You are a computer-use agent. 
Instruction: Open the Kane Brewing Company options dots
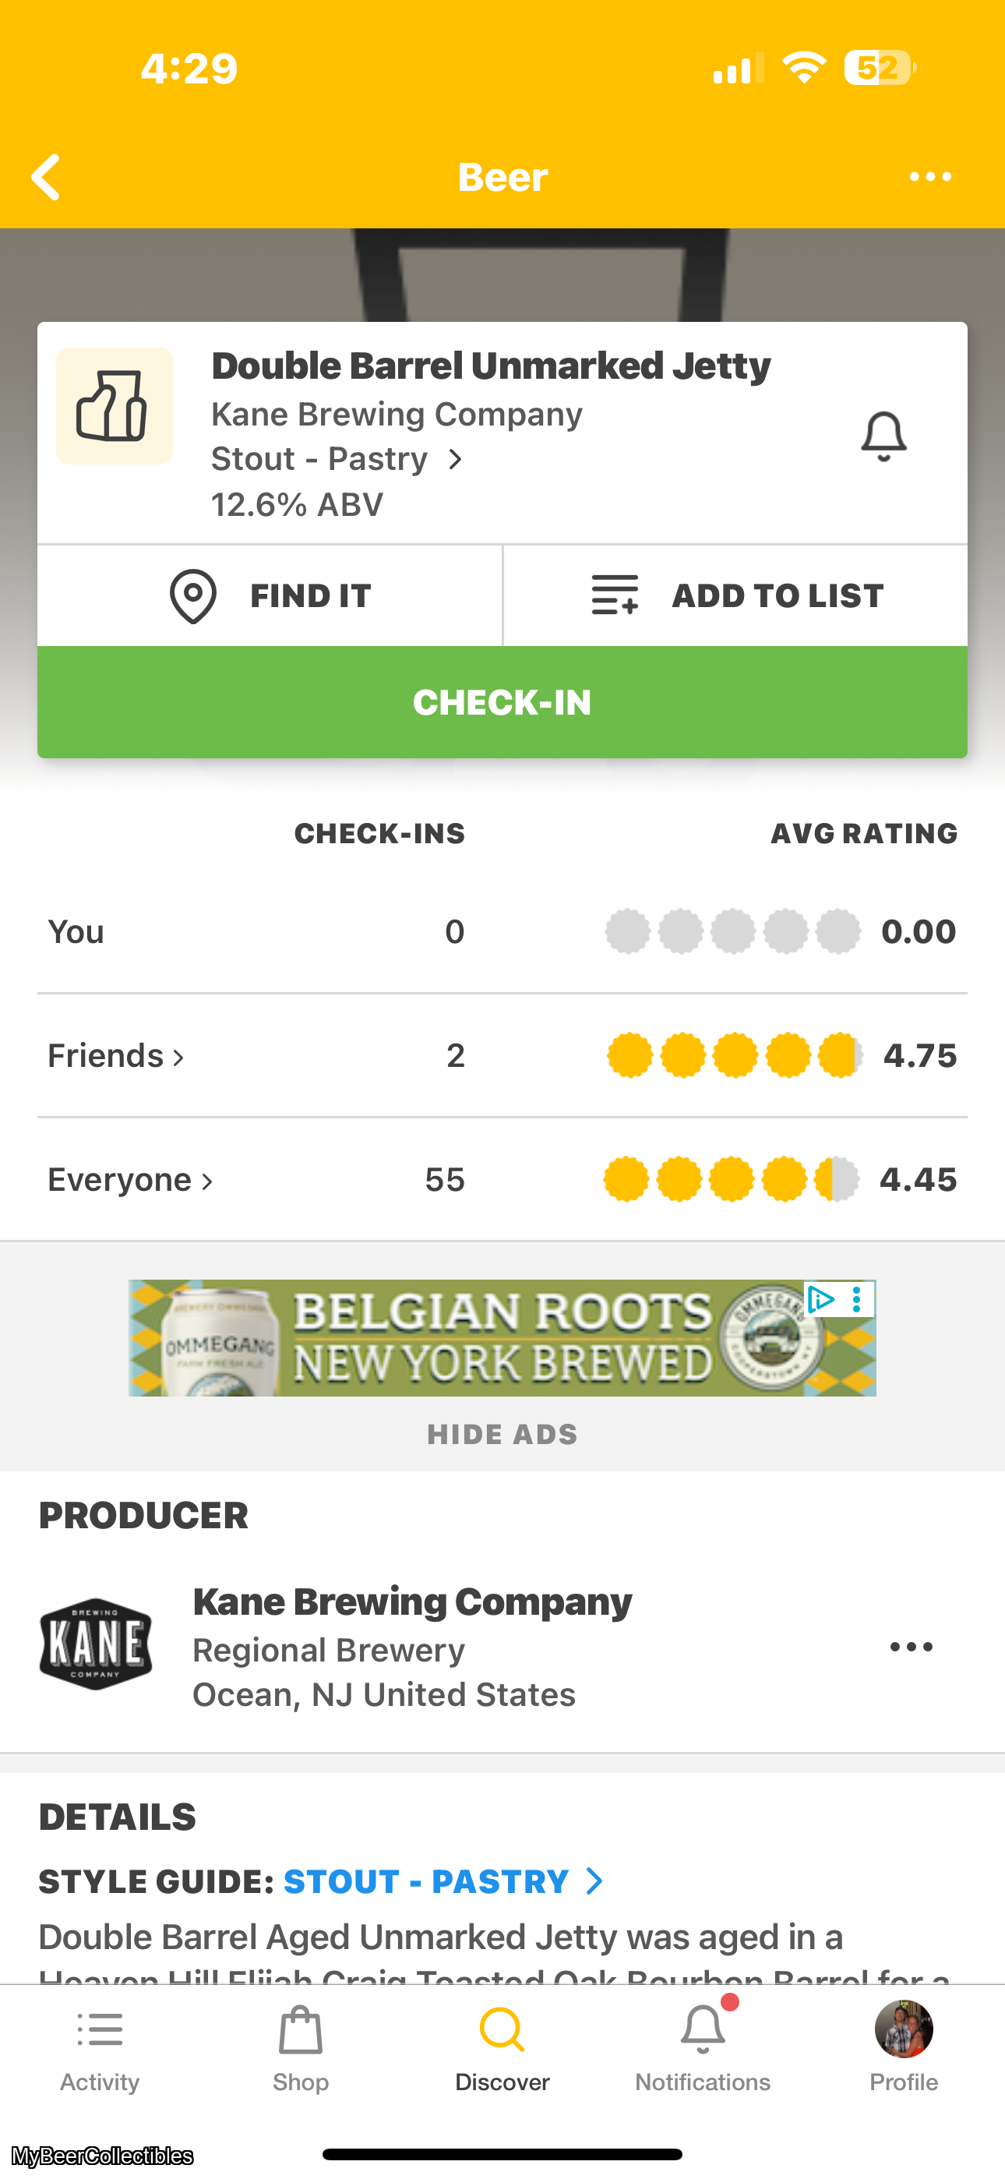coord(911,1646)
